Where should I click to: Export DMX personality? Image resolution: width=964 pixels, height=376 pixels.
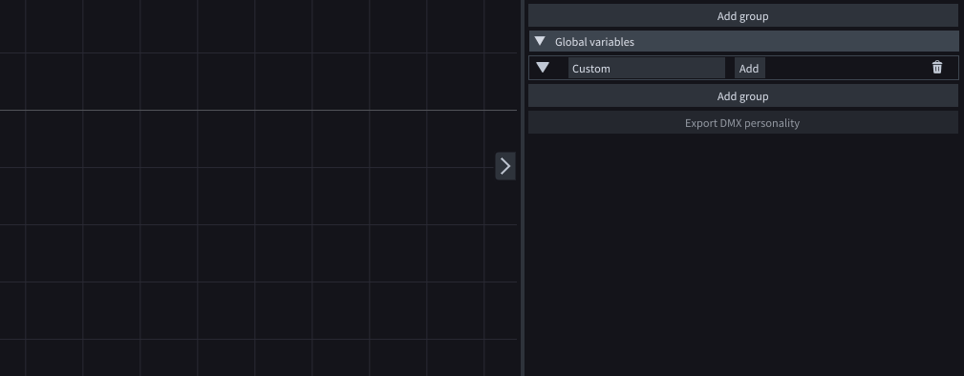(x=742, y=123)
